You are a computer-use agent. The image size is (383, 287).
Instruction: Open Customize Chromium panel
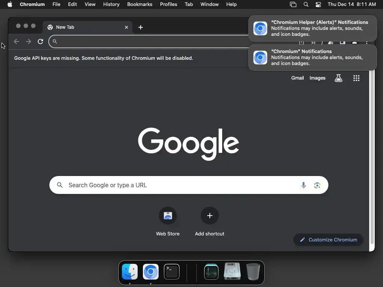click(328, 240)
